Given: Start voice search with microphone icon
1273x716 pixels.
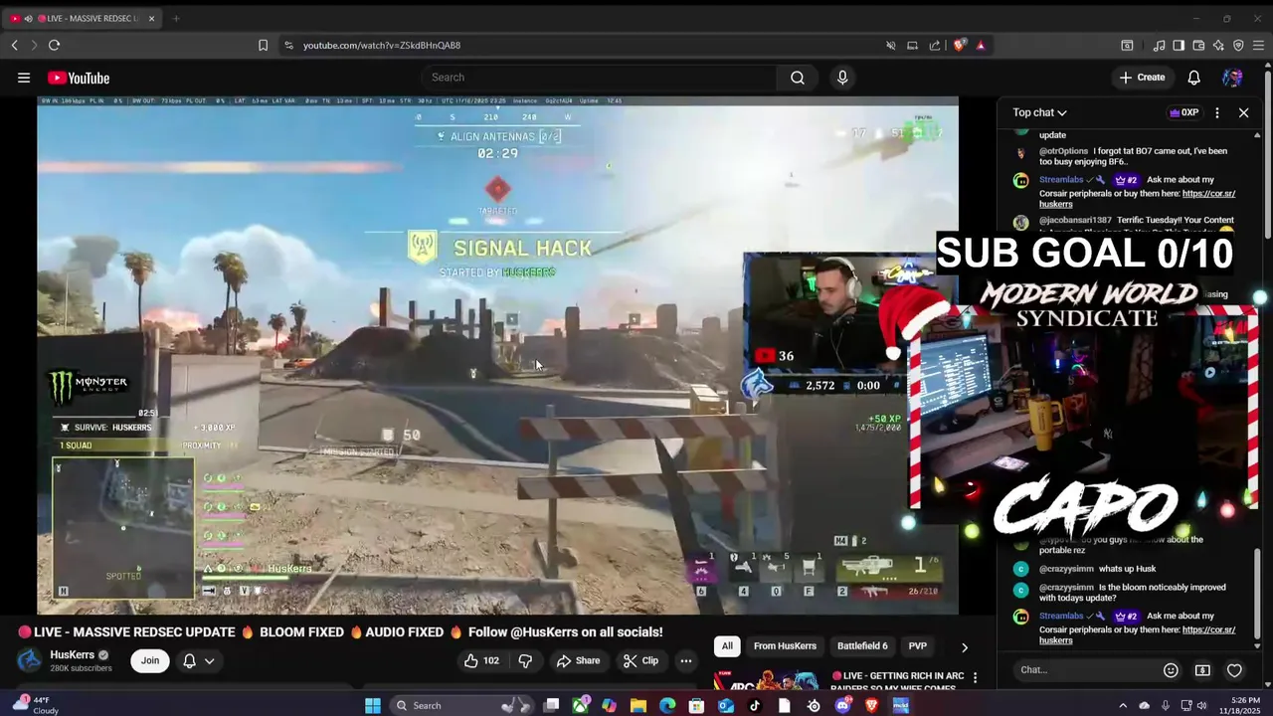Looking at the screenshot, I should pyautogui.click(x=842, y=78).
